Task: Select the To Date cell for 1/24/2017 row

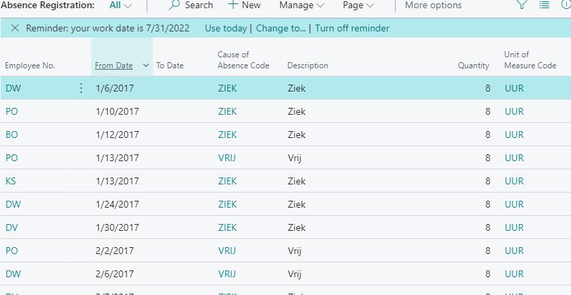Action: (x=184, y=204)
